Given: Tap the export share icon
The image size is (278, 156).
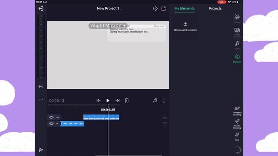Looking at the screenshot, I should tap(163, 9).
